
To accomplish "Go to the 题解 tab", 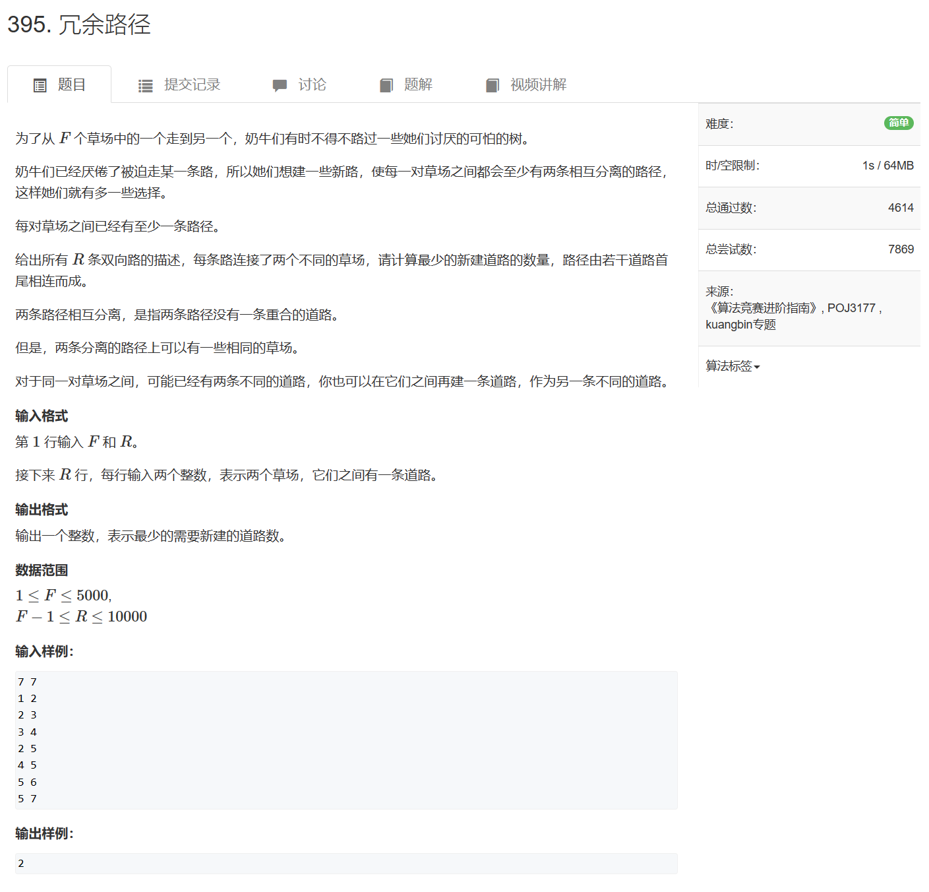I will [405, 84].
